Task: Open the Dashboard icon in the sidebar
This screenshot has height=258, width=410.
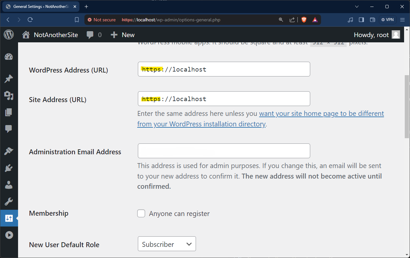Action: click(x=9, y=57)
